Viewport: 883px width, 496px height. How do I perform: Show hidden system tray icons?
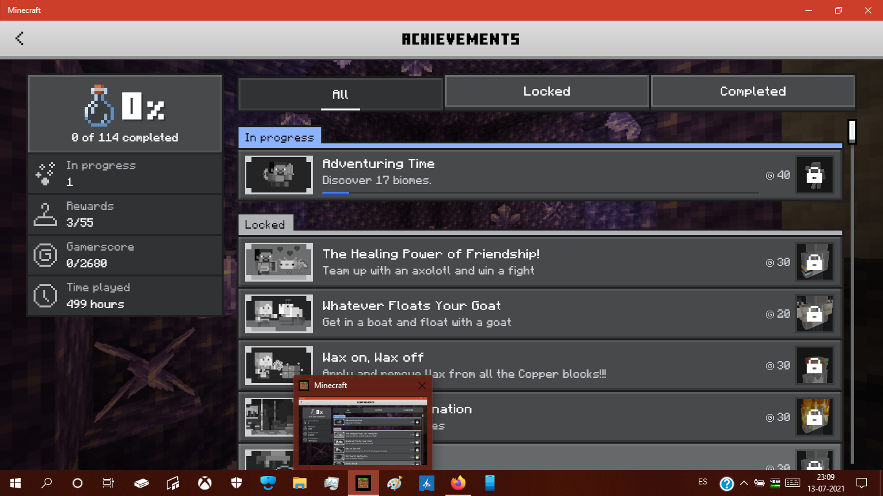click(744, 482)
